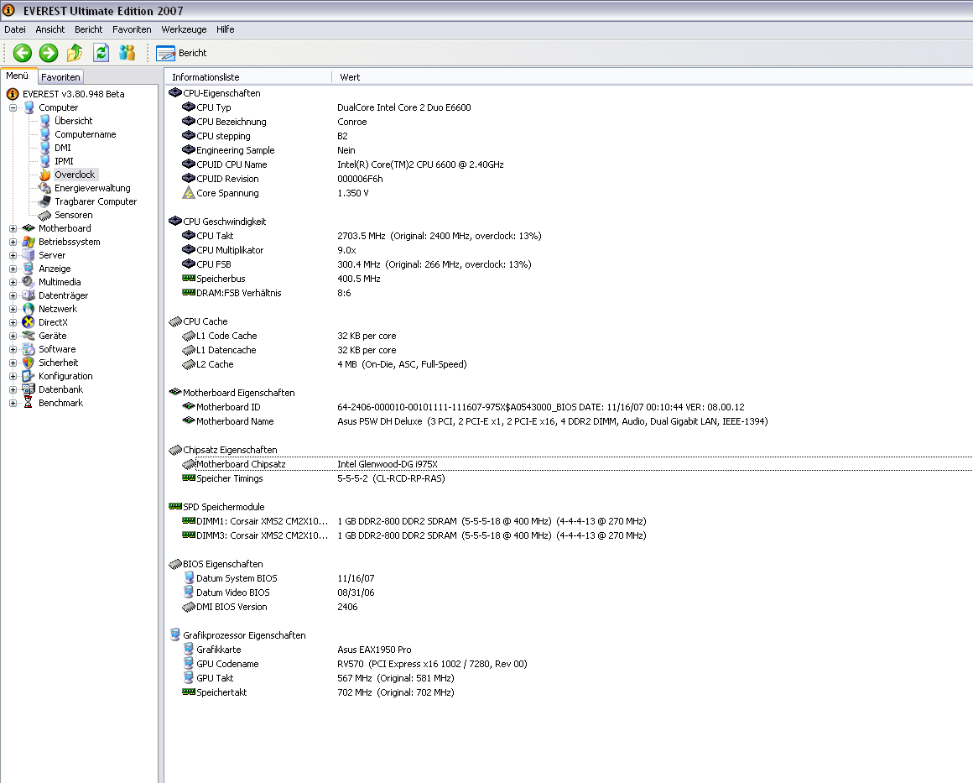The image size is (973, 783).
Task: Expand the Betriebssystem tree node
Action: pyautogui.click(x=13, y=242)
